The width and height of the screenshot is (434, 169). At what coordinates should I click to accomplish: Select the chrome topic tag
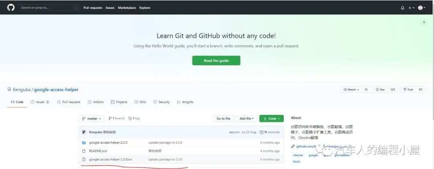click(298, 155)
